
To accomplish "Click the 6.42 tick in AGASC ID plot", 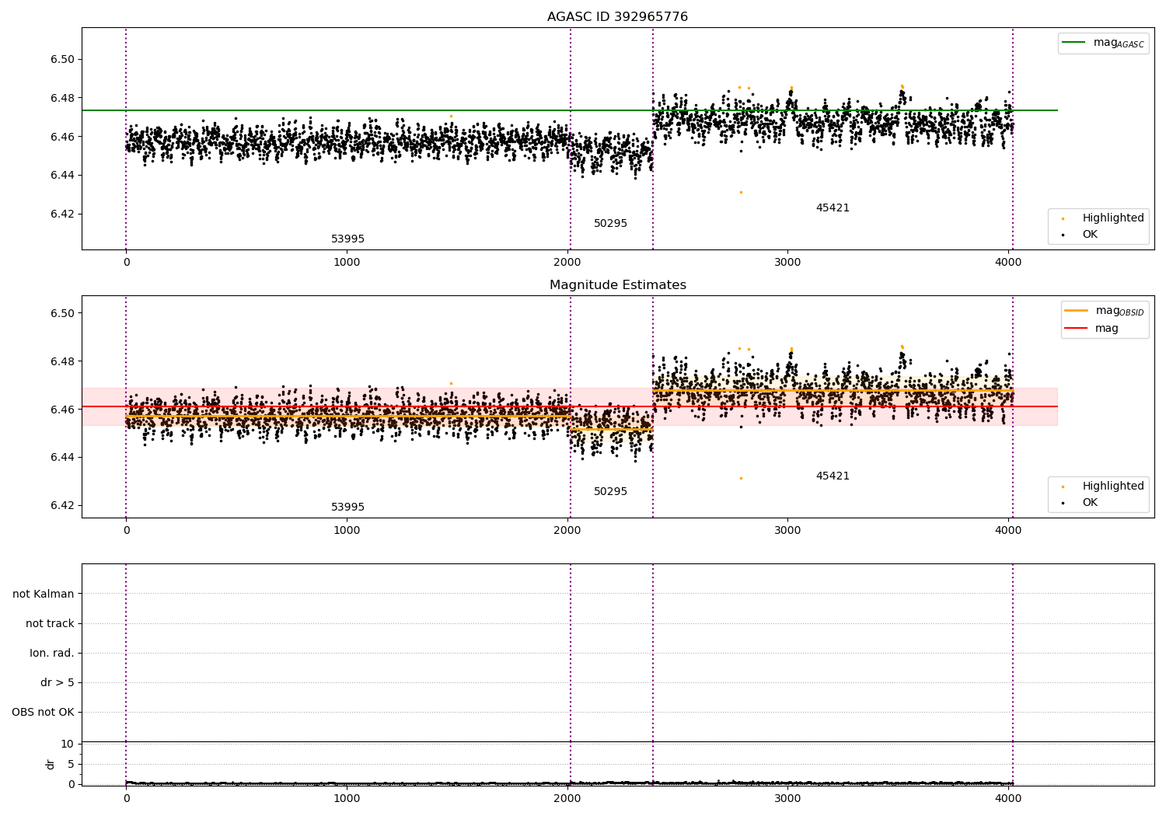I will 62,214.
